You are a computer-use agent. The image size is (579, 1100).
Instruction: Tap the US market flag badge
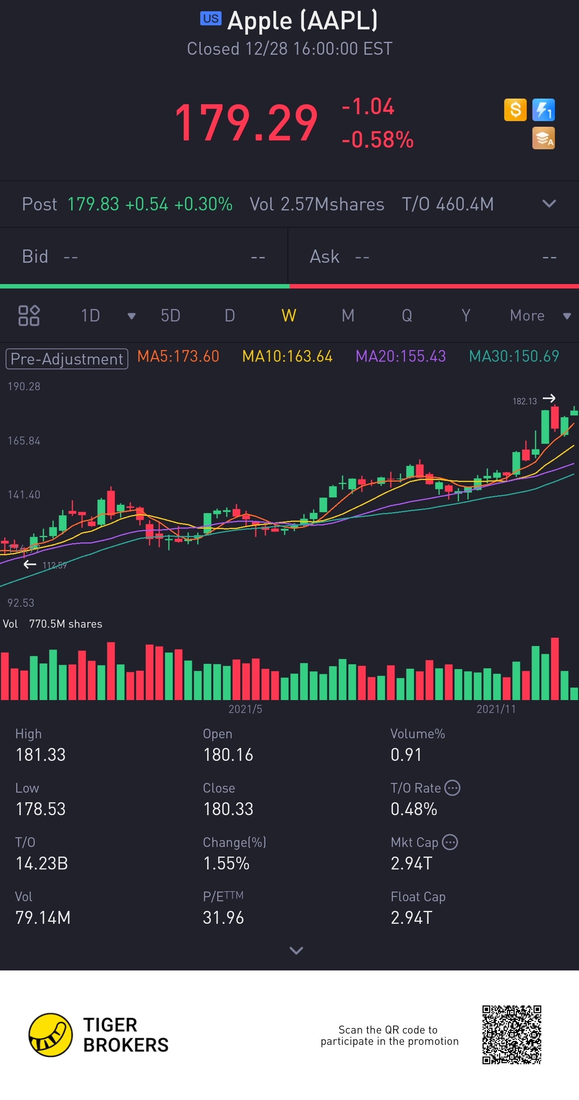(211, 19)
